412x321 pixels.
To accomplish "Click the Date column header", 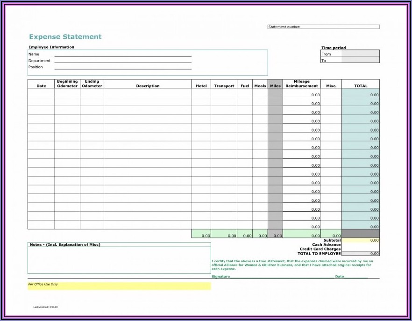I will click(x=41, y=86).
